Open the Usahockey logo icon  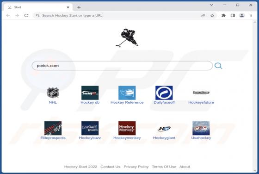pos(201,128)
